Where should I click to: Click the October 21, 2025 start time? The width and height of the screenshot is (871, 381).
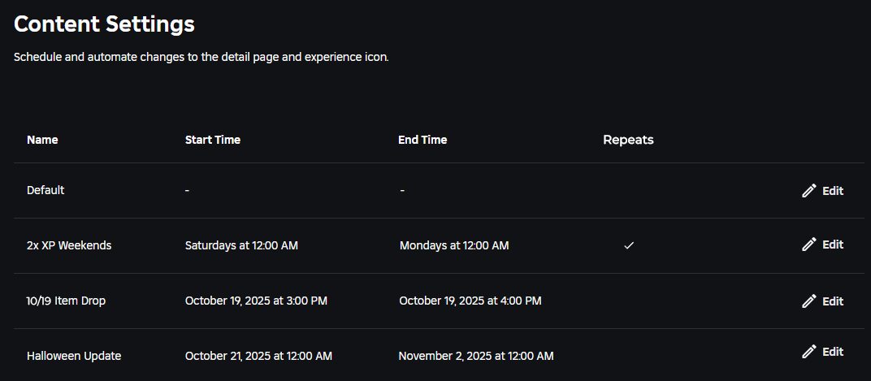click(258, 356)
